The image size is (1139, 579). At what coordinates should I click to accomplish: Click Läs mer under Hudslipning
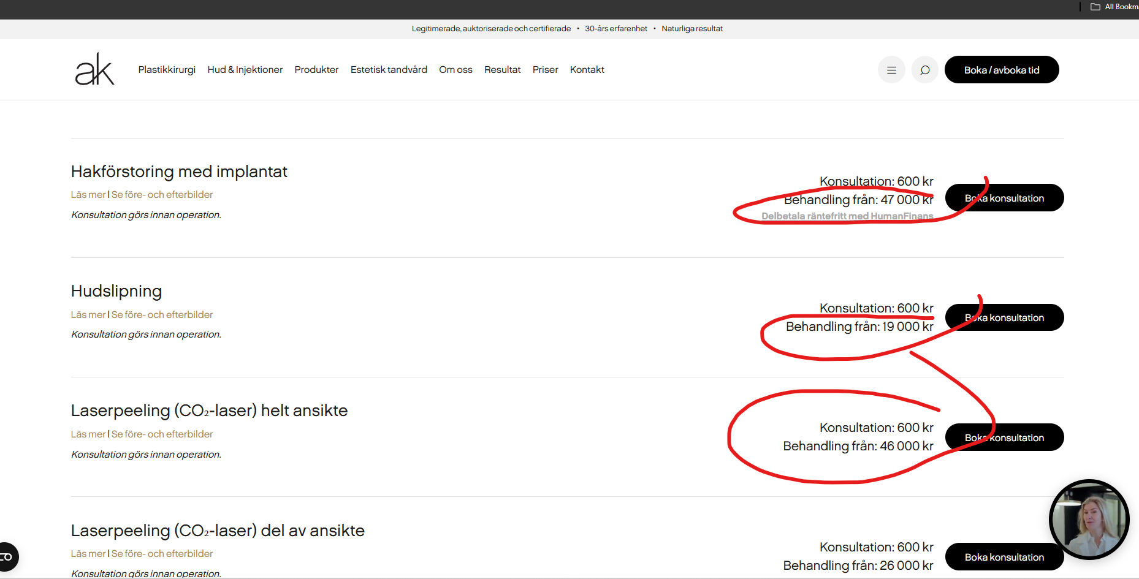[x=88, y=314]
